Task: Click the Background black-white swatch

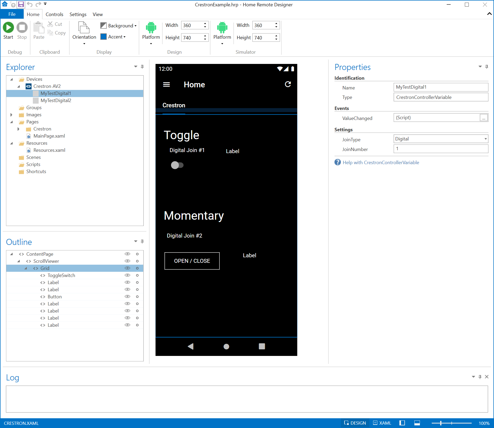Action: [104, 26]
